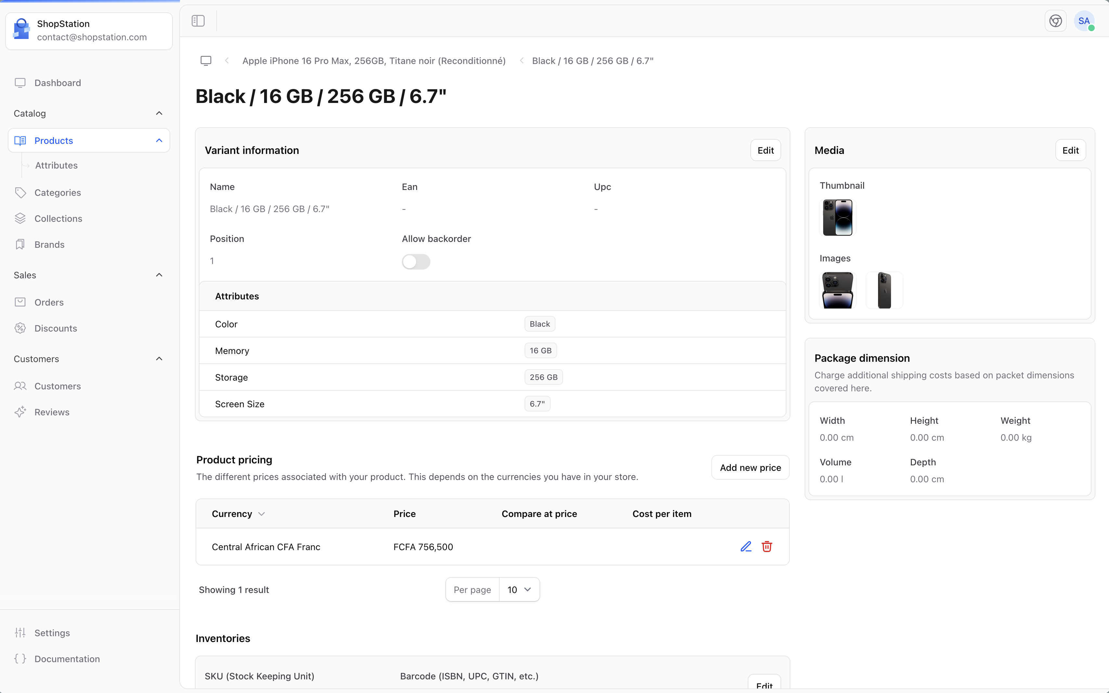
Task: Toggle the sidebar collapse icon
Action: point(198,21)
